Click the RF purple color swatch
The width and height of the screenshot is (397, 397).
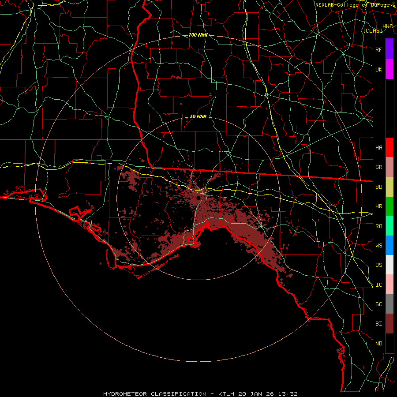click(x=390, y=49)
